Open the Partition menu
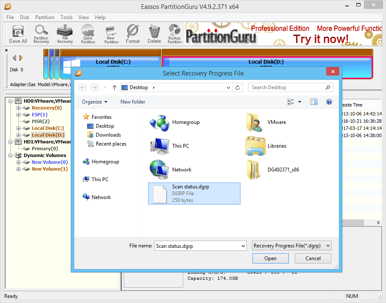Viewport: 386px width, 303px height. [x=45, y=17]
